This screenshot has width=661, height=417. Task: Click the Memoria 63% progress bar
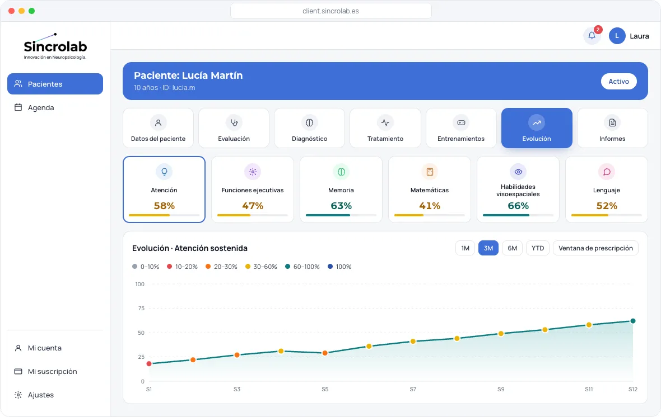tap(341, 215)
